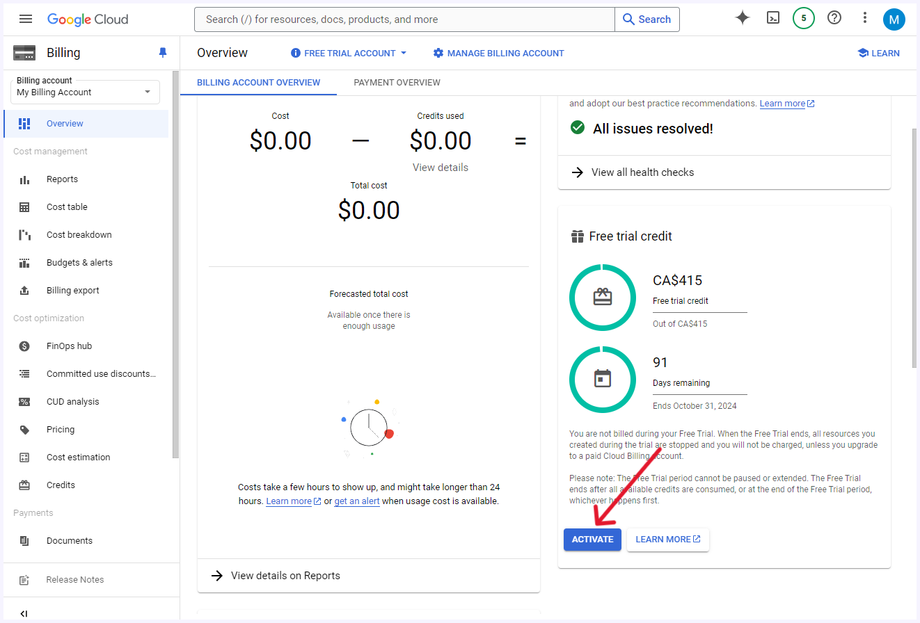The width and height of the screenshot is (920, 623).
Task: Click the 'Out of CA$415' text
Action: 680,324
